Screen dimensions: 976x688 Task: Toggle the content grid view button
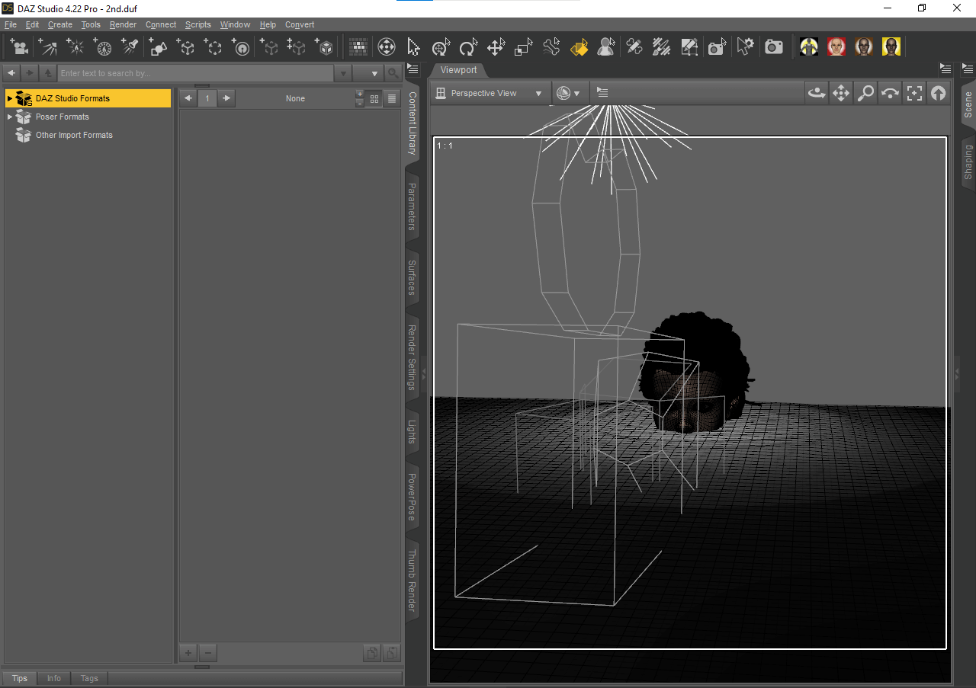[x=374, y=98]
